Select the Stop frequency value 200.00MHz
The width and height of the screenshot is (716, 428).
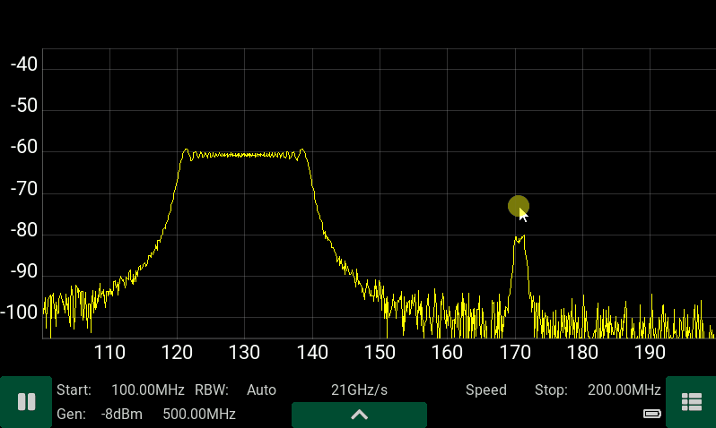click(x=624, y=390)
